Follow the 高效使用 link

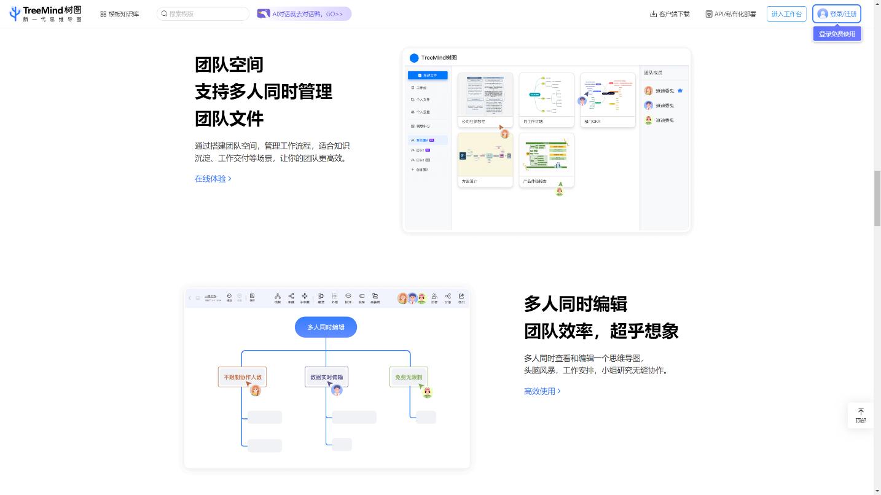point(542,391)
